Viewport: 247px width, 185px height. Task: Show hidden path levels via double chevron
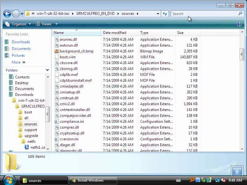33,14
